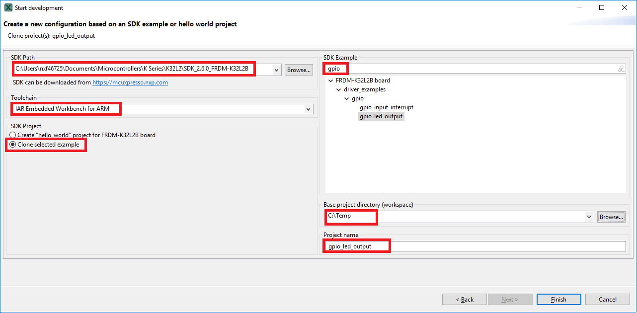637x313 pixels.
Task: Select gpio_led_output example
Action: (x=381, y=116)
